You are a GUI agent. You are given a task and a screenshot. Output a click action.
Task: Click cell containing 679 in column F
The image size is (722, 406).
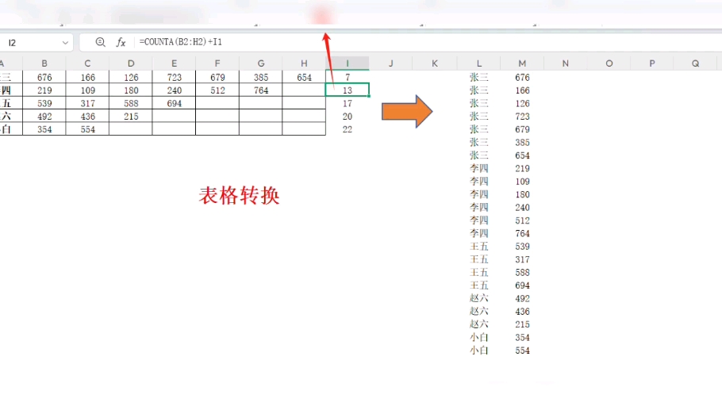click(217, 78)
